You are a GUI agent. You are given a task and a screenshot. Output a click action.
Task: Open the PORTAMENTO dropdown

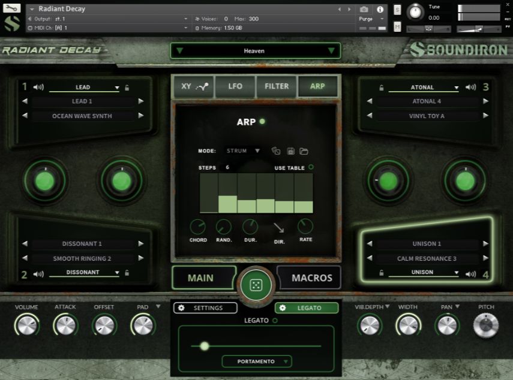coord(256,361)
